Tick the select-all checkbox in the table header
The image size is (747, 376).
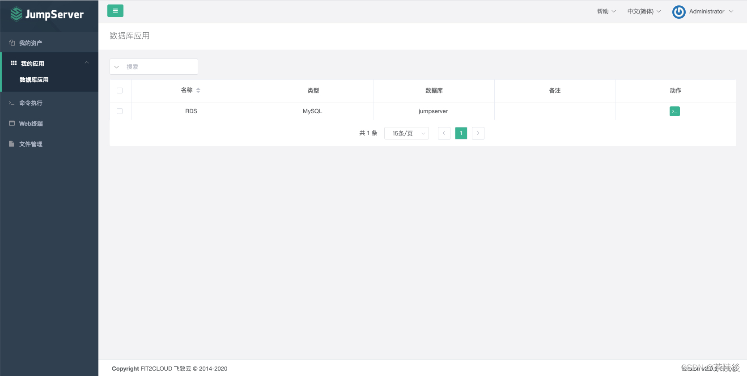point(119,90)
